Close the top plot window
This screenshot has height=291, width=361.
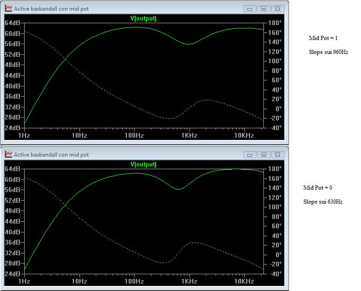coord(277,8)
